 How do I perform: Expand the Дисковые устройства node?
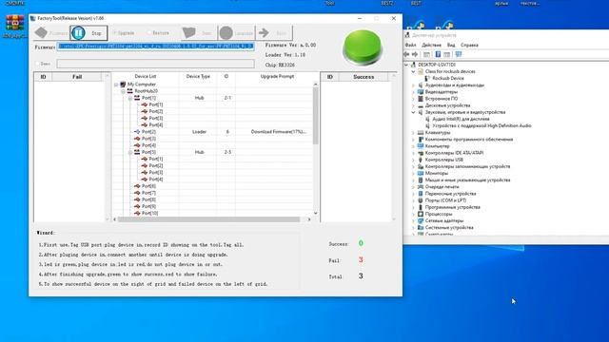coord(413,105)
